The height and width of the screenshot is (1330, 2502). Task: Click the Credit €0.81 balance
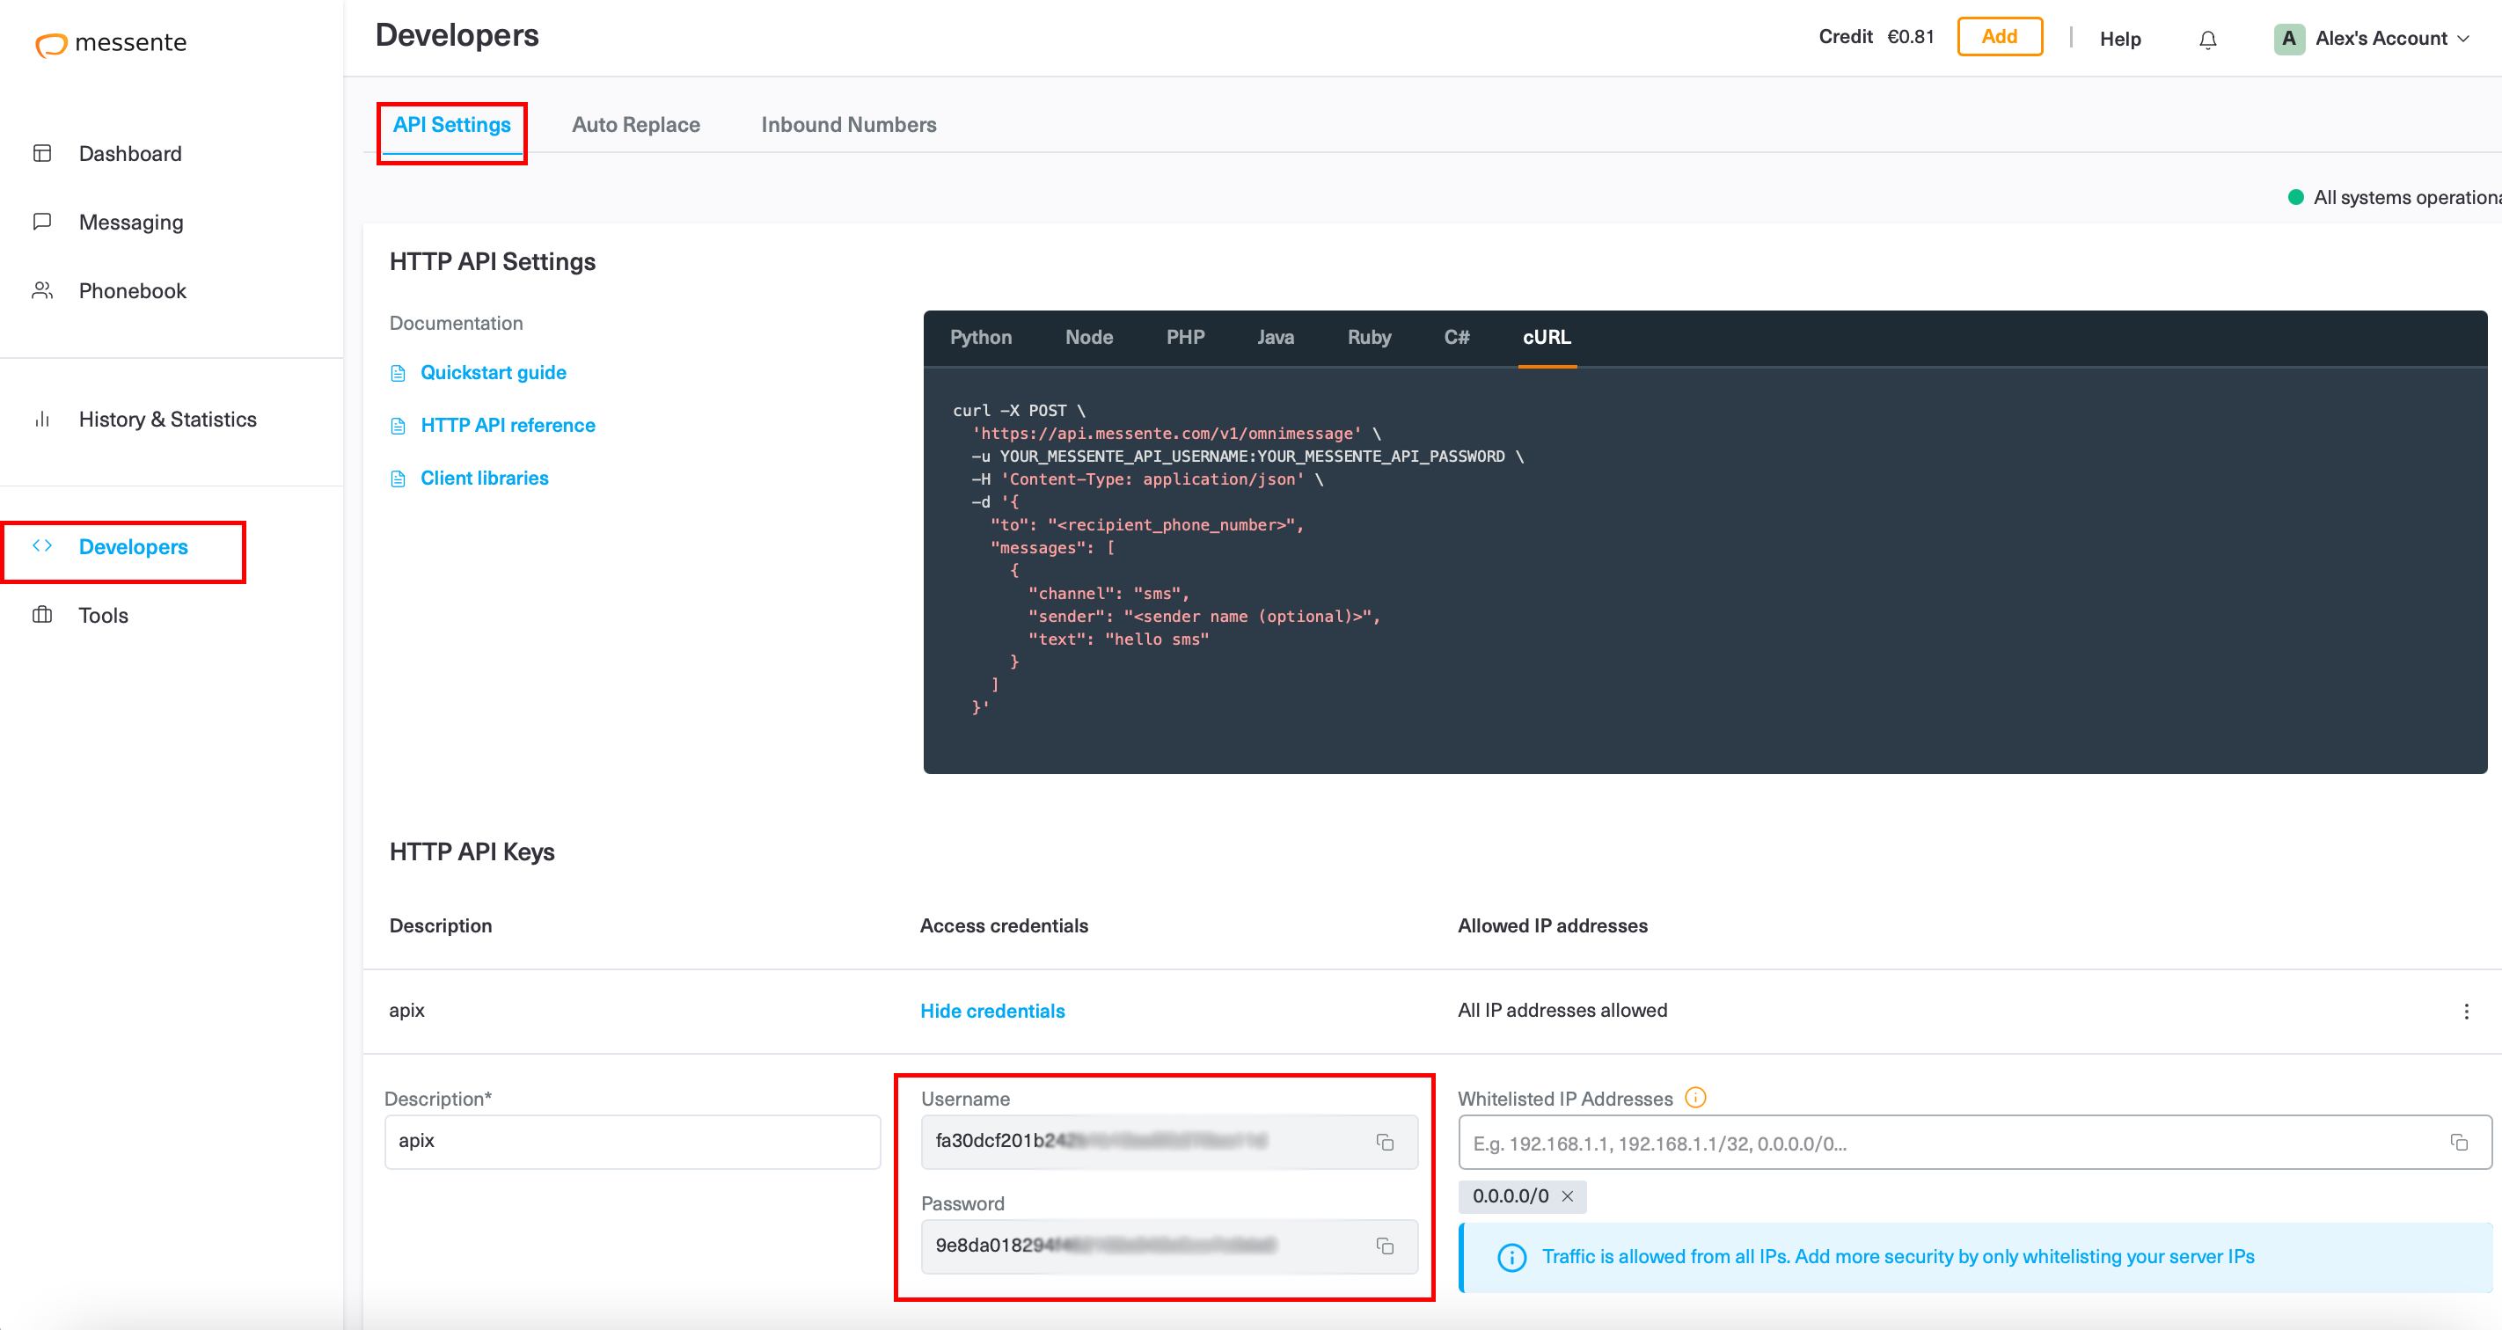[x=1876, y=37]
